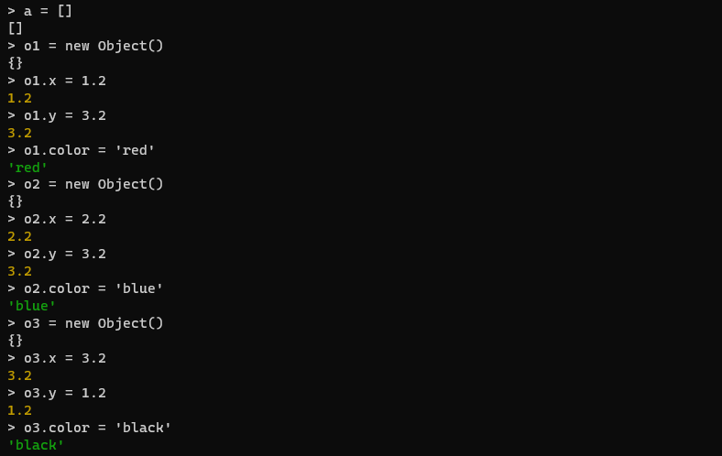This screenshot has width=722, height=456.
Task: Click the green 'black' output string
Action: [x=36, y=445]
